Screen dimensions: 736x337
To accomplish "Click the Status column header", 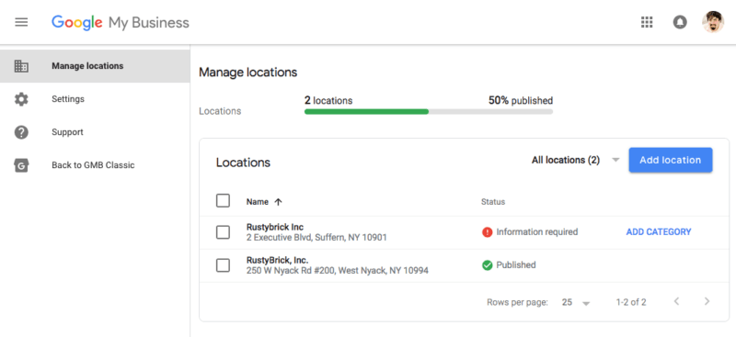I will point(493,202).
